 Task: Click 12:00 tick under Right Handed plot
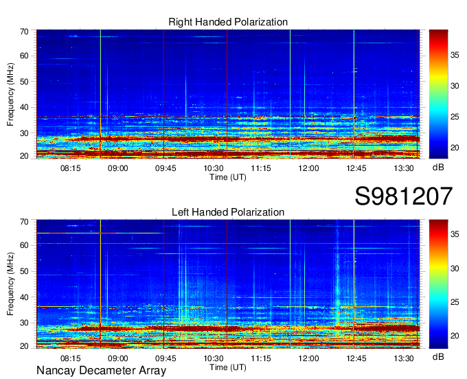tap(308, 168)
